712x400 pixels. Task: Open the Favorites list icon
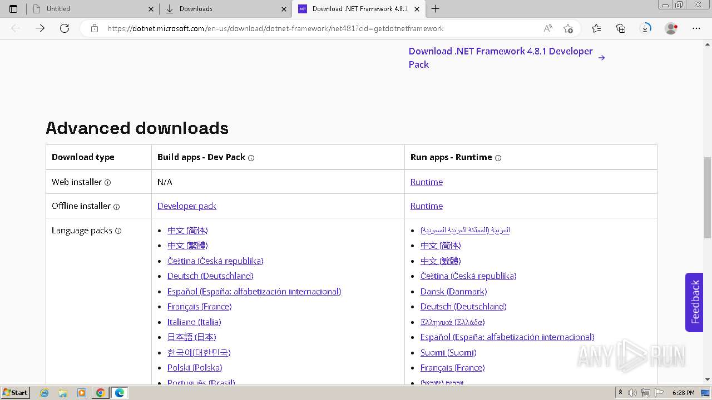(596, 28)
